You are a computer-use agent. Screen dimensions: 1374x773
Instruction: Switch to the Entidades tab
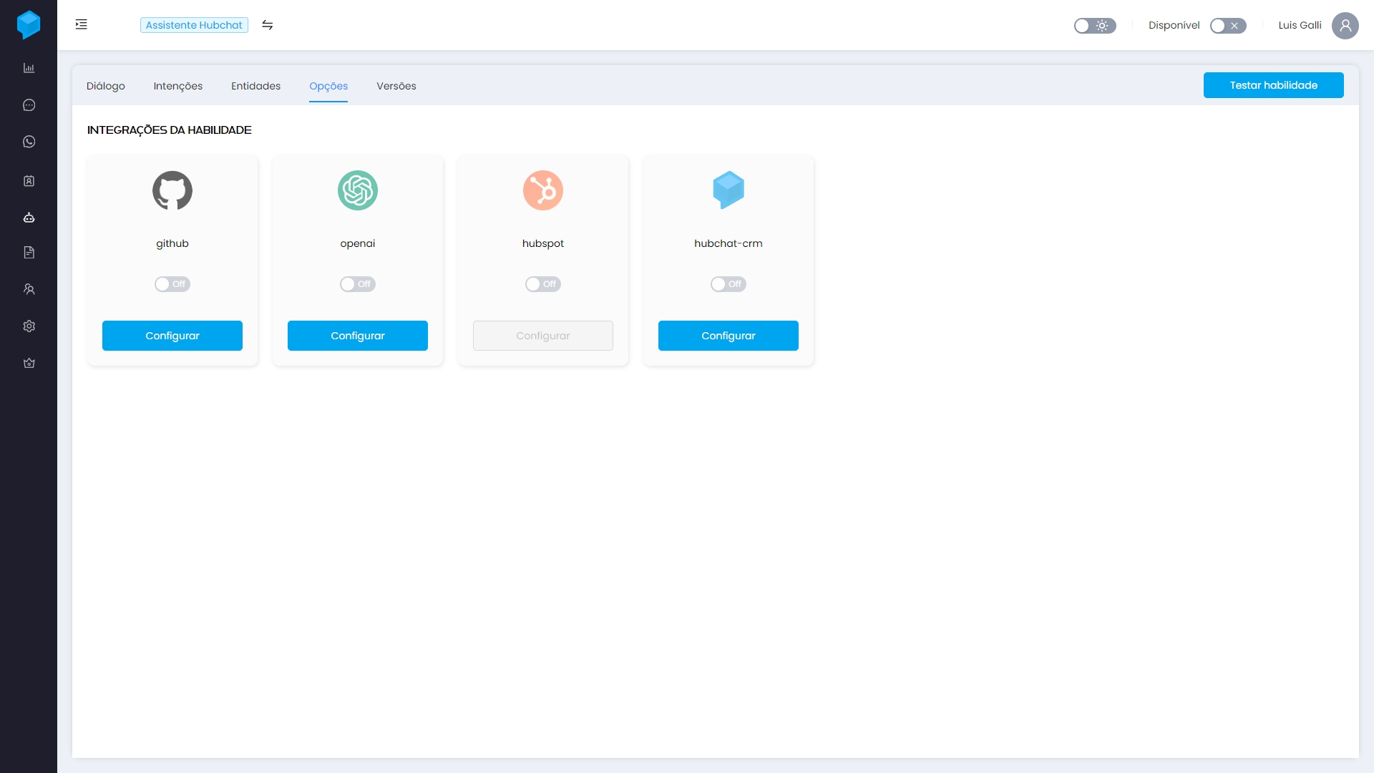coord(256,86)
